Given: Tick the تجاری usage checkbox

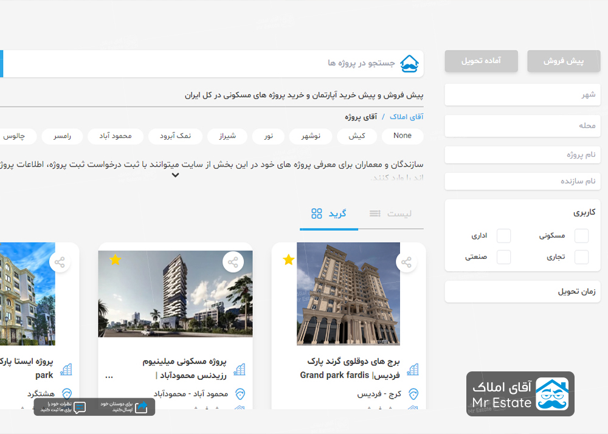Looking at the screenshot, I should pos(581,257).
